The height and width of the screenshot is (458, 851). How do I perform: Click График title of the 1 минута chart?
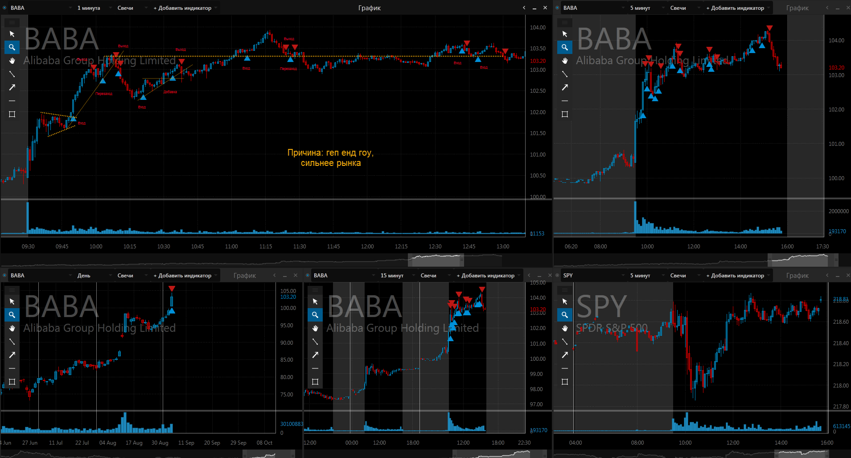(370, 8)
